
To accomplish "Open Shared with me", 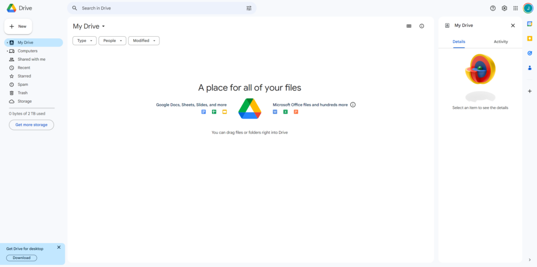I will 34,59.
